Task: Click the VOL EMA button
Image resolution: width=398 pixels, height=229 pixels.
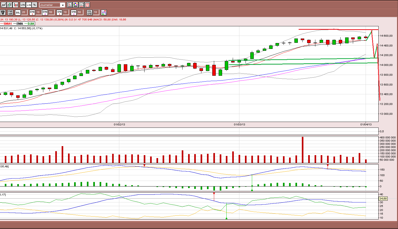Action: (90, 12)
